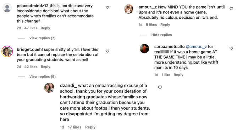
Task: Open peaceofmindz12's default profile avatar
Action: tap(7, 8)
